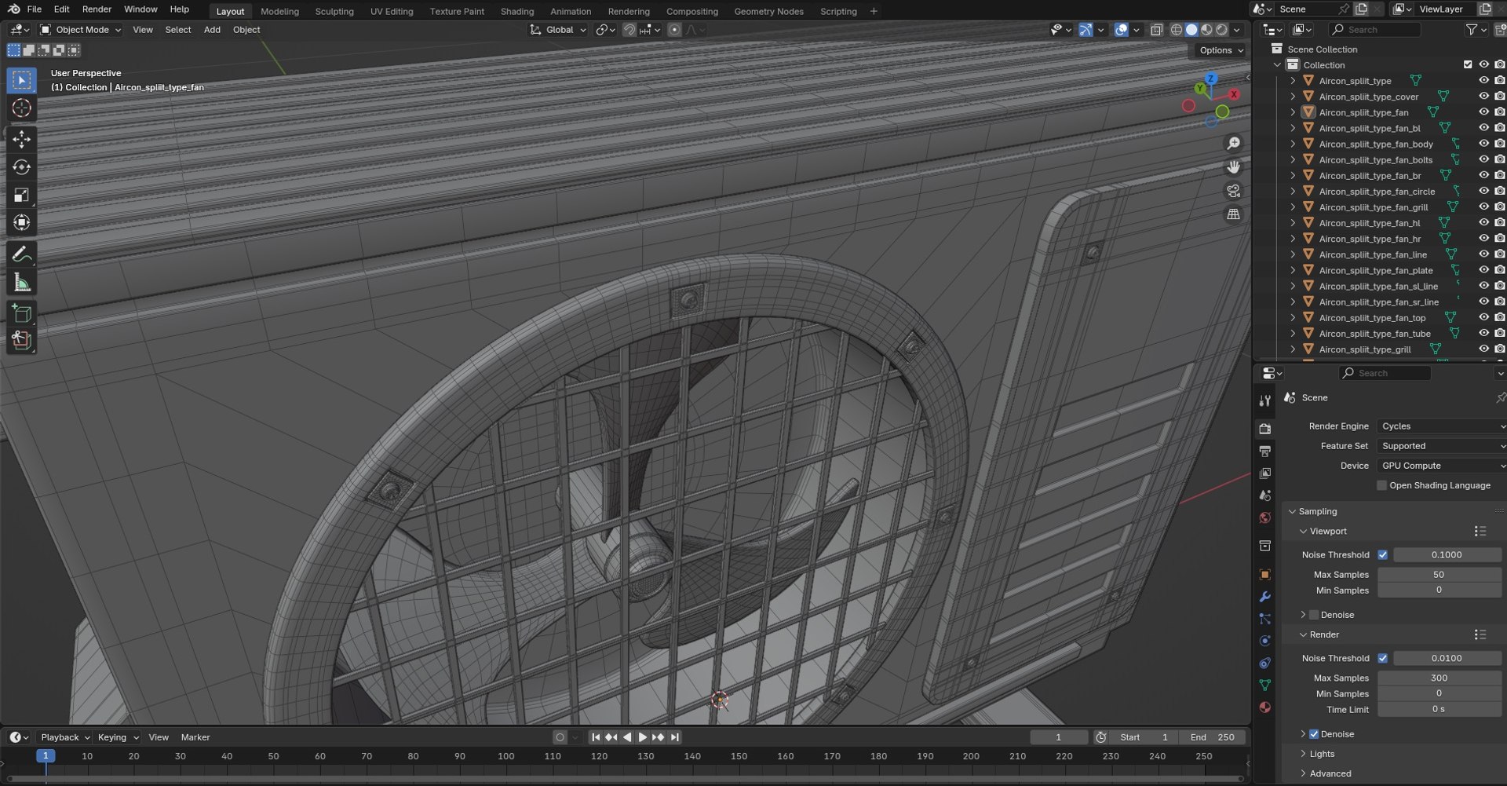Screen dimensions: 1507x786
Task: Toggle Render Noise Threshold checkbox
Action: point(1383,659)
